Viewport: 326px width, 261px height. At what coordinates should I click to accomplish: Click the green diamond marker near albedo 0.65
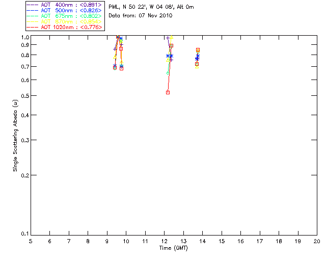168,73
